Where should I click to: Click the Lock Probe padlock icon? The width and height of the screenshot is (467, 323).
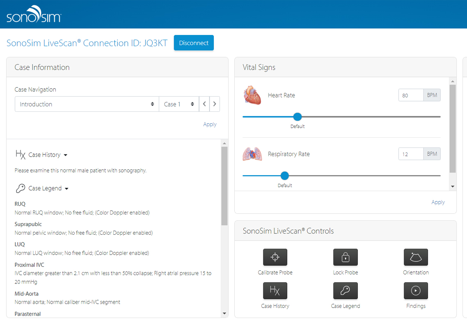point(345,257)
